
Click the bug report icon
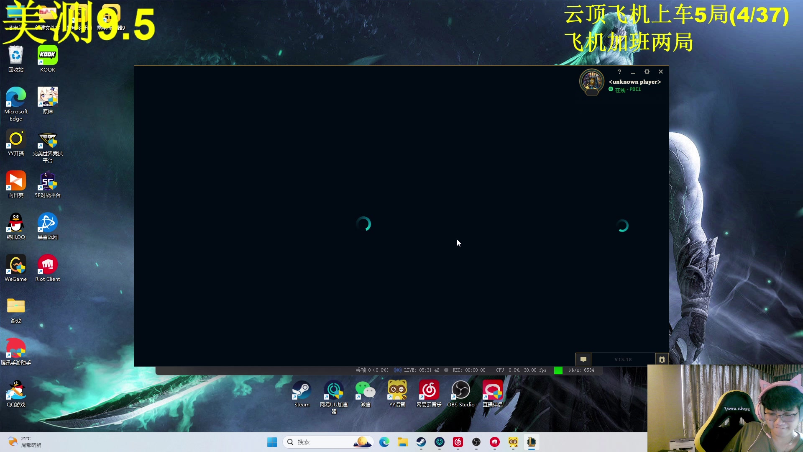662,360
